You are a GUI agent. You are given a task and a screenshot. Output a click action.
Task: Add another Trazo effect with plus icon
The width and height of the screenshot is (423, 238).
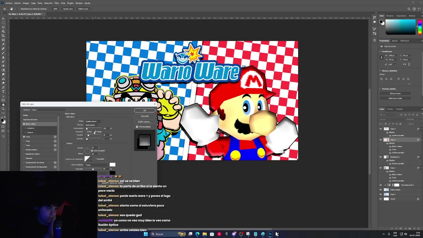pyautogui.click(x=55, y=137)
